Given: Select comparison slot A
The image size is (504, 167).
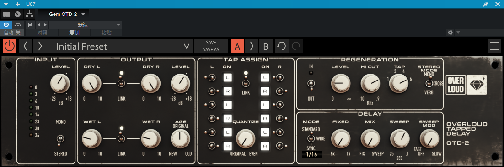Looking at the screenshot, I should point(237,46).
